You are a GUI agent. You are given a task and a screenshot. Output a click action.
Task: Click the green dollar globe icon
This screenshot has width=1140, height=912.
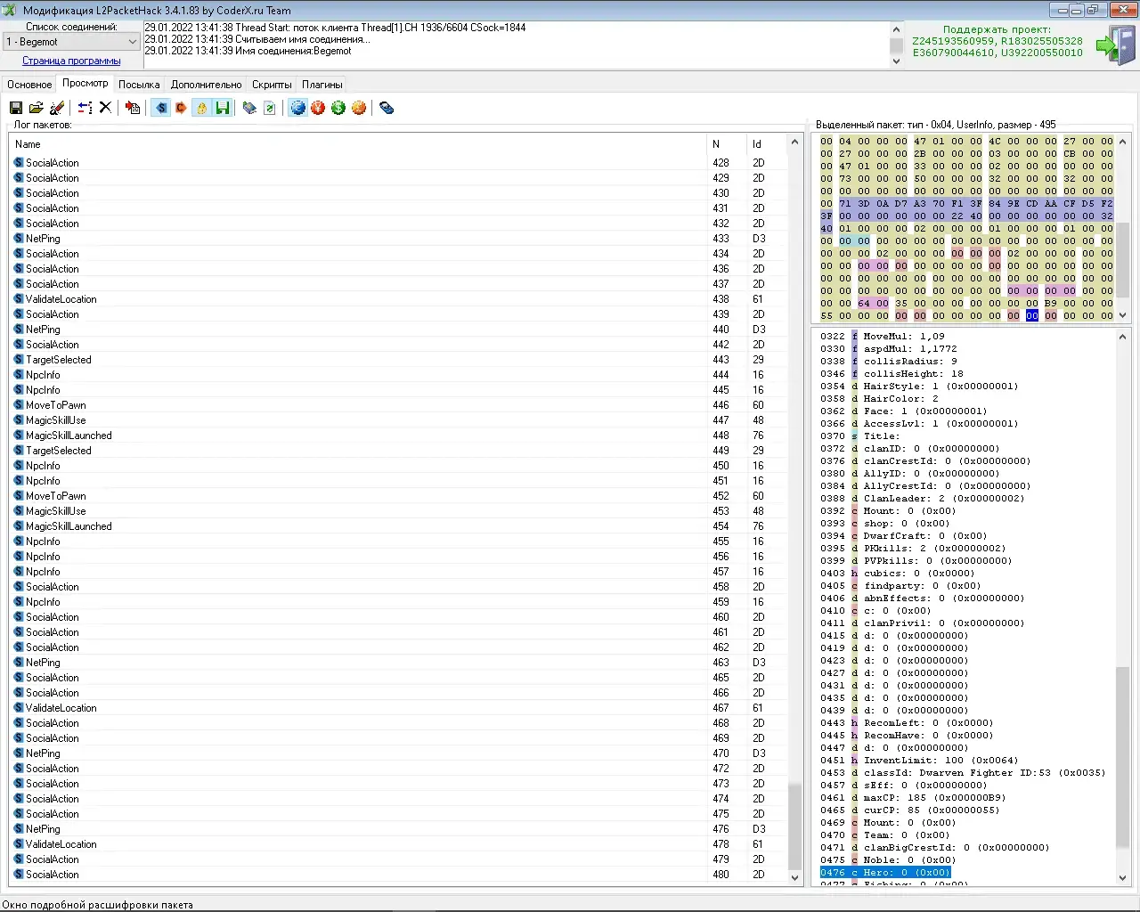tap(338, 108)
